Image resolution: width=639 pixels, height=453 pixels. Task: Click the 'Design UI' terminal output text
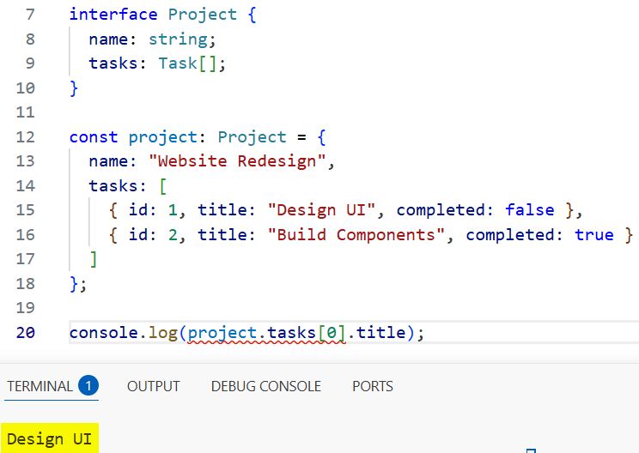coord(49,438)
